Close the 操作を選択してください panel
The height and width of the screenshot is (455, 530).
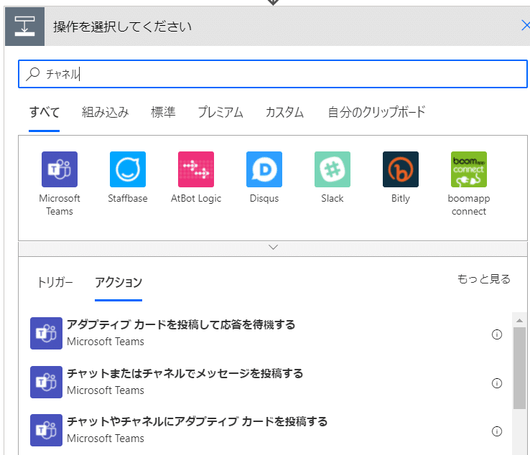[525, 27]
